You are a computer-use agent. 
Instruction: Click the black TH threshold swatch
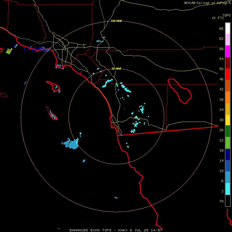coord(228,201)
